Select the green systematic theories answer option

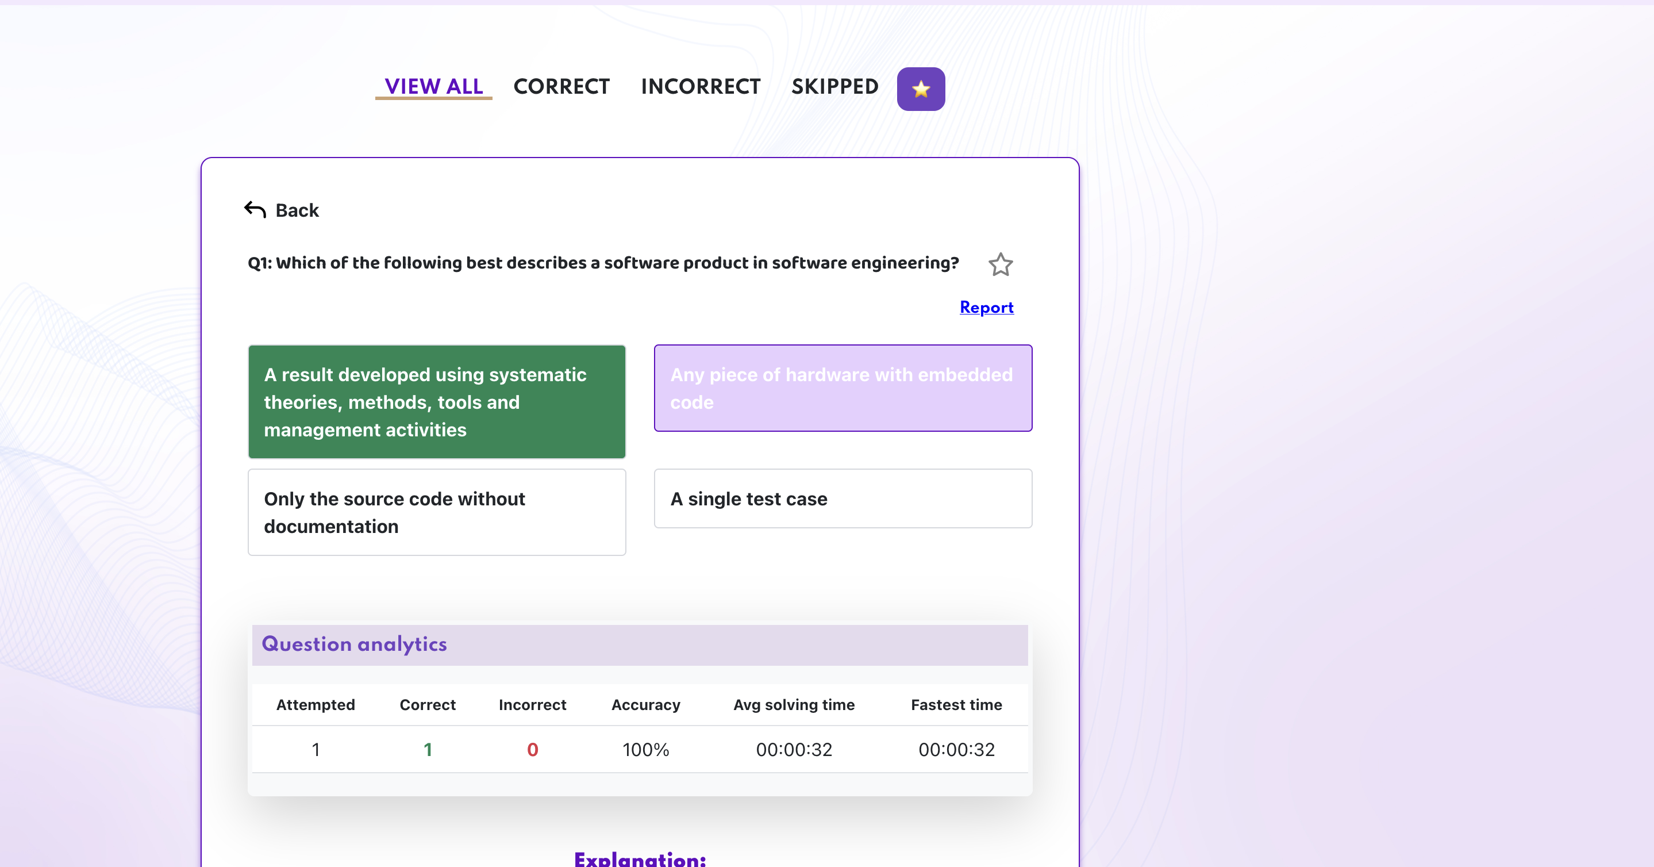[437, 401]
